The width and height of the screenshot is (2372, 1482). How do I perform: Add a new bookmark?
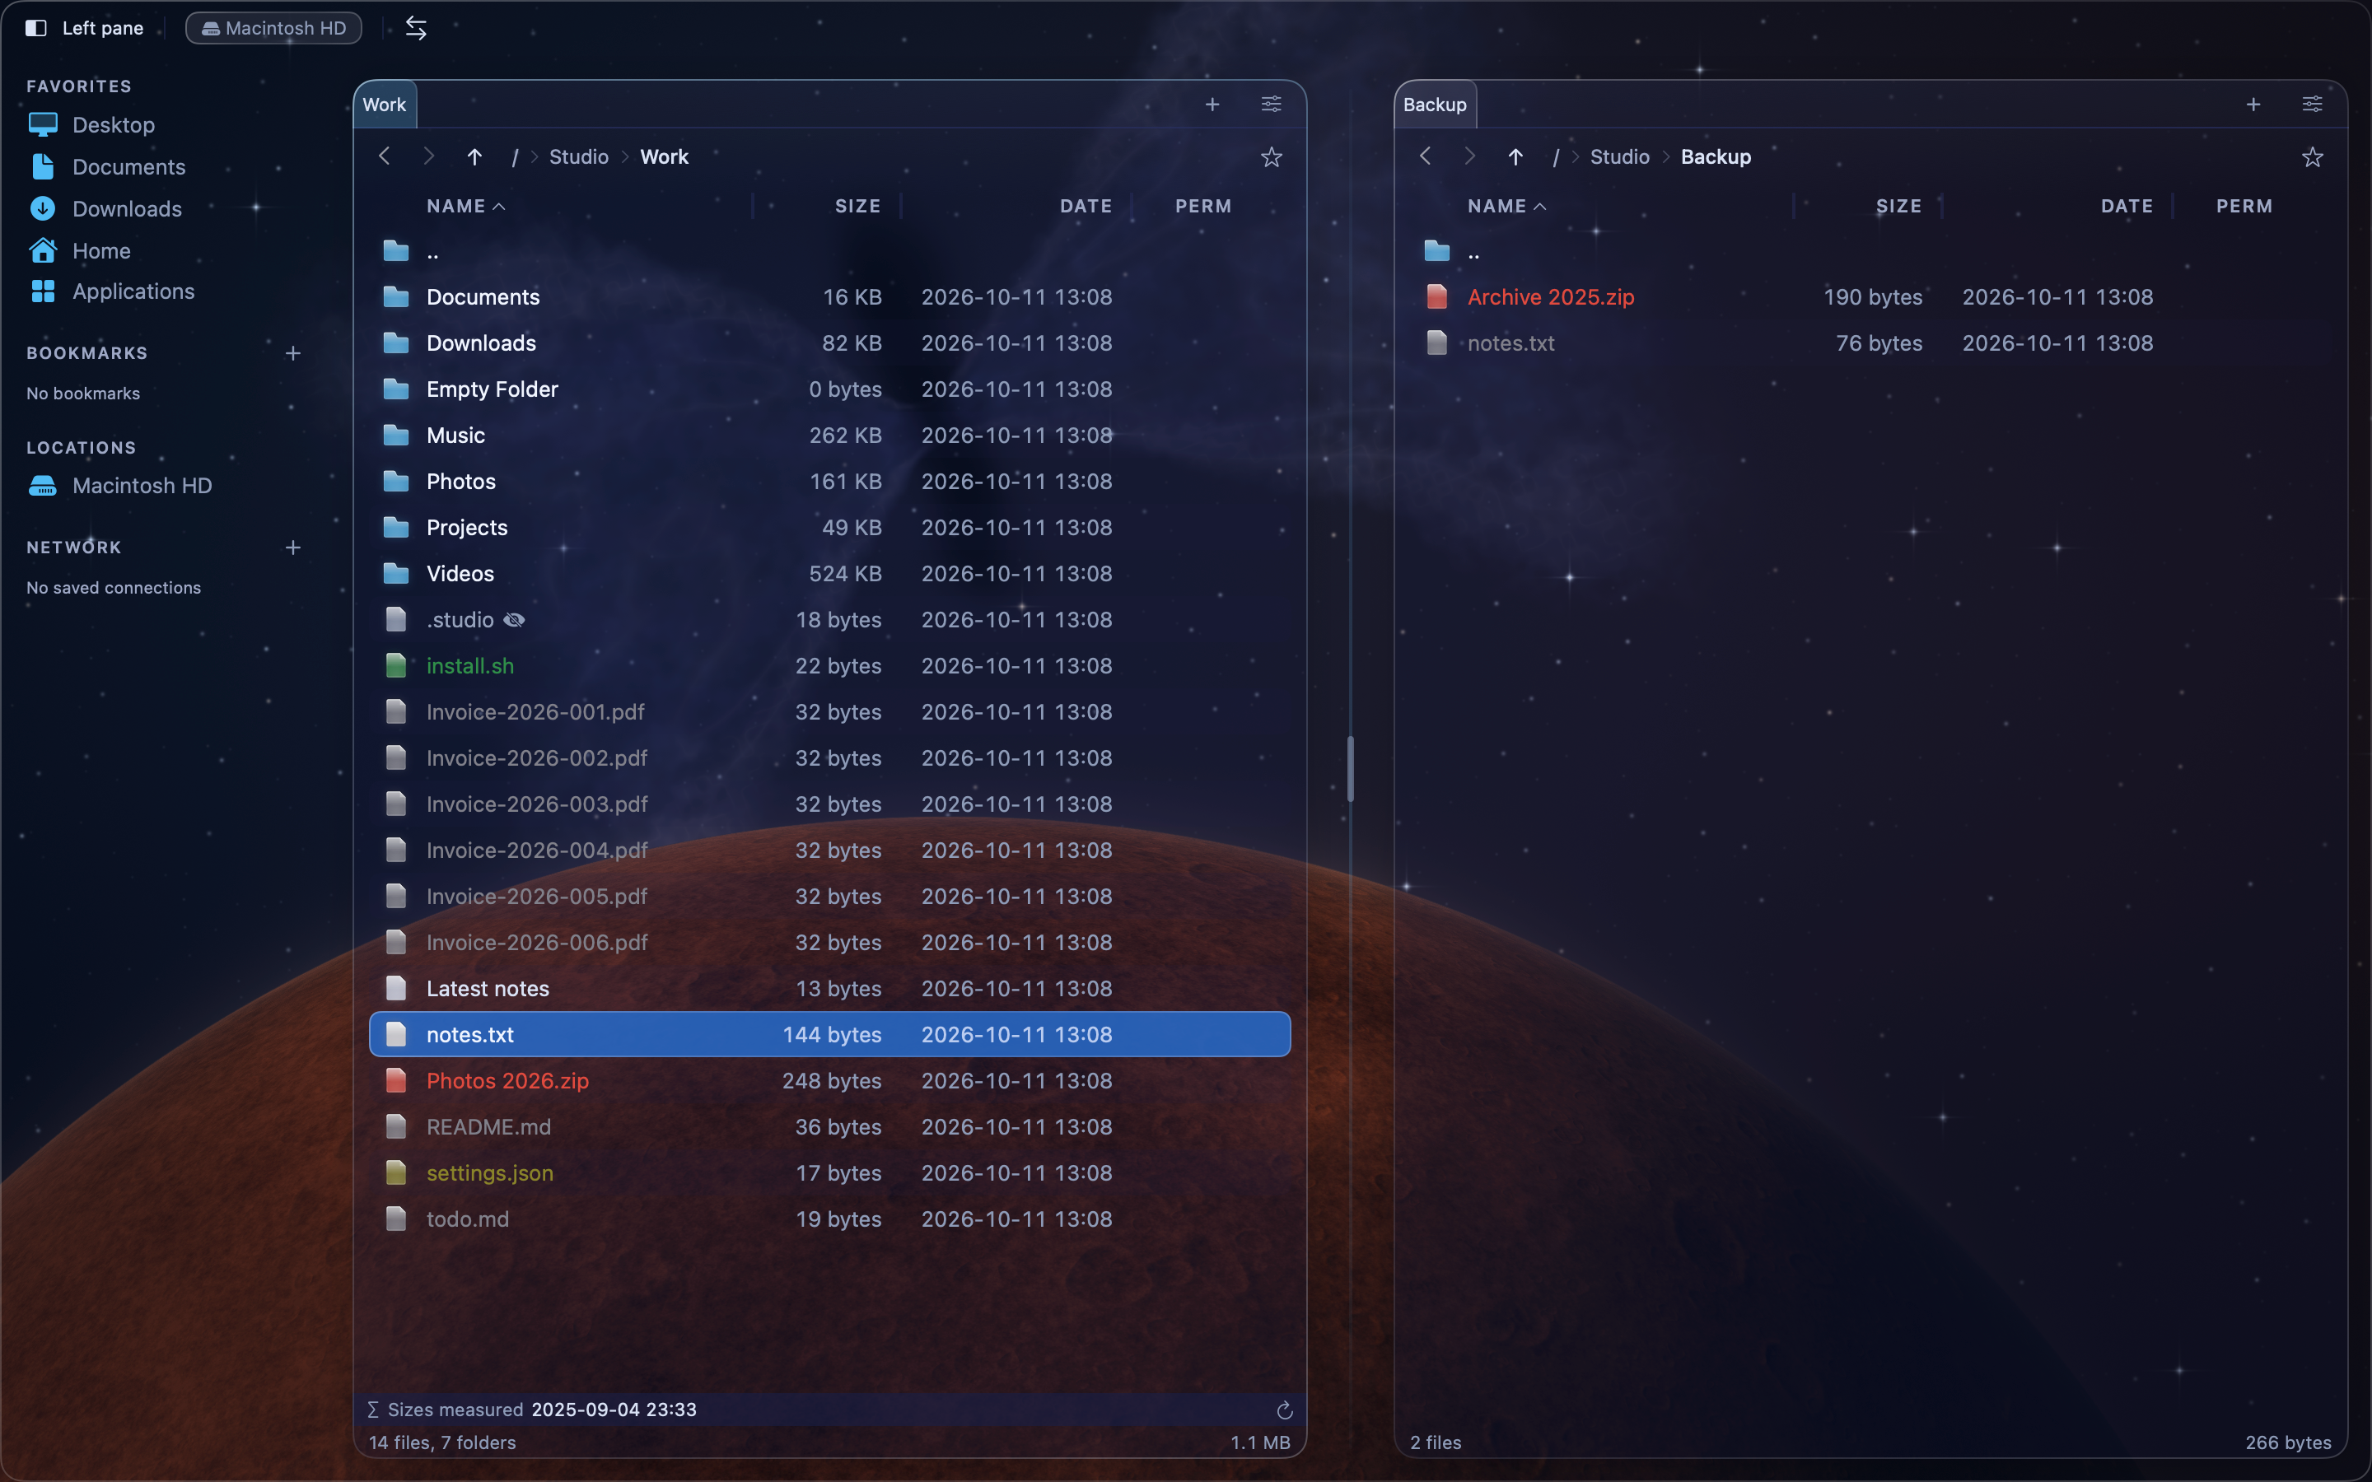coord(293,353)
